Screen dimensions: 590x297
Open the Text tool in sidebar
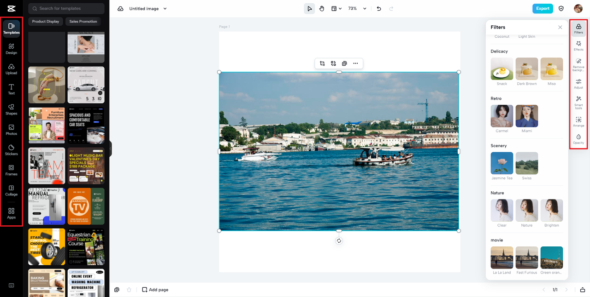(x=11, y=89)
